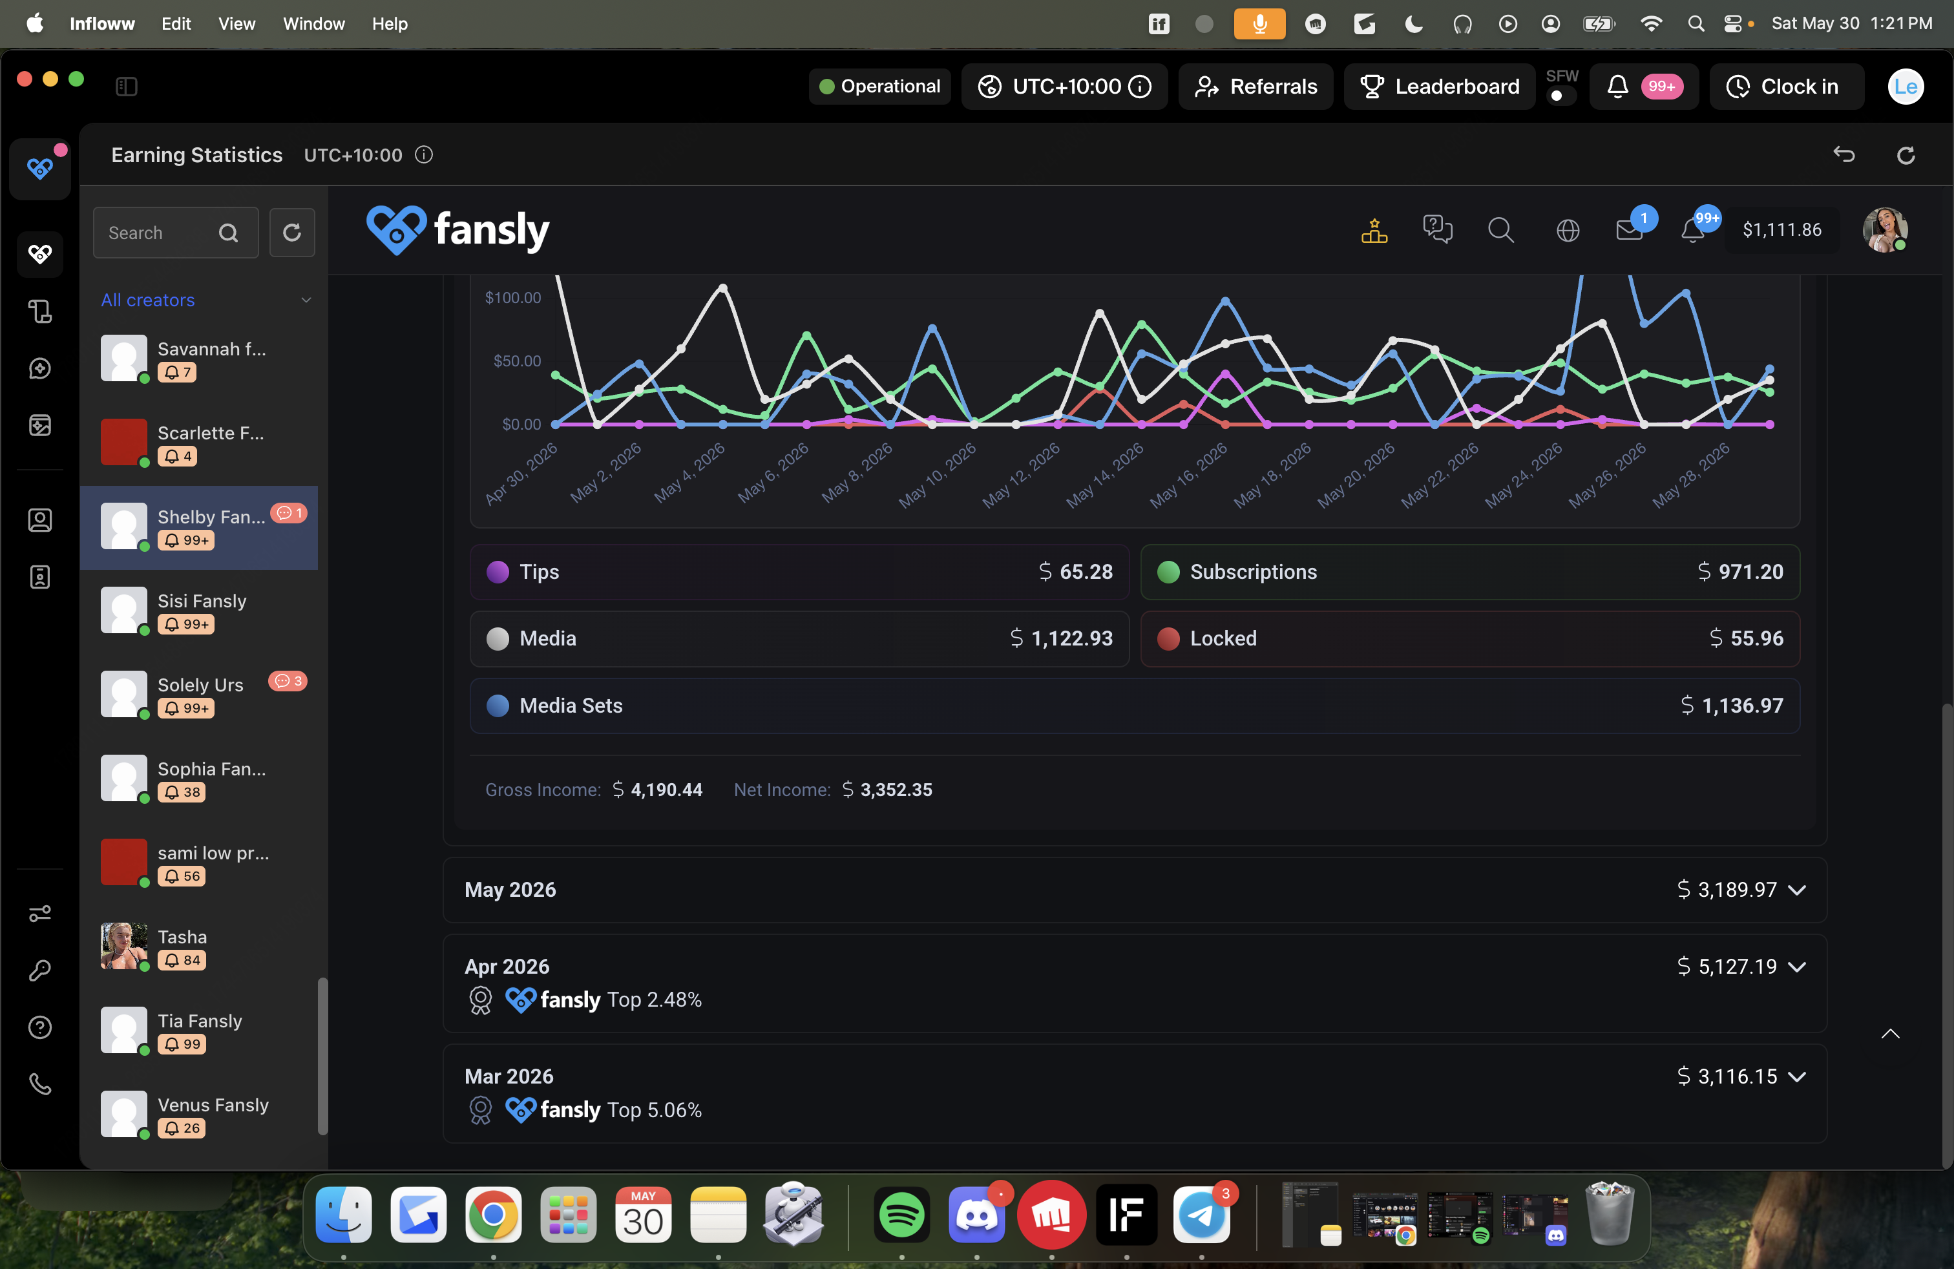Open Fansly chat bubbles icon
This screenshot has height=1269, width=1954.
pyautogui.click(x=1438, y=230)
